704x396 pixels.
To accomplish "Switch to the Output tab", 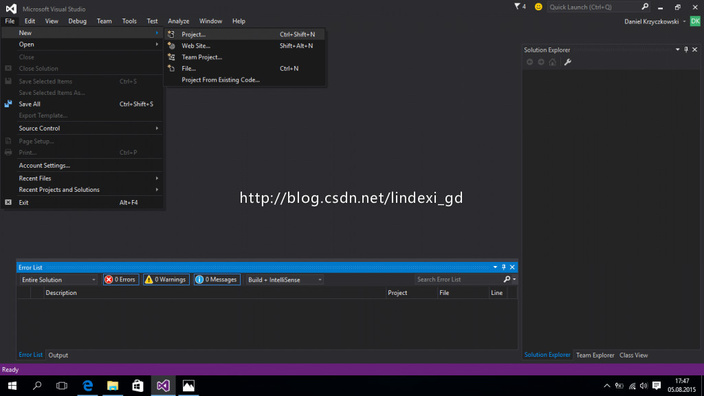I will (58, 355).
